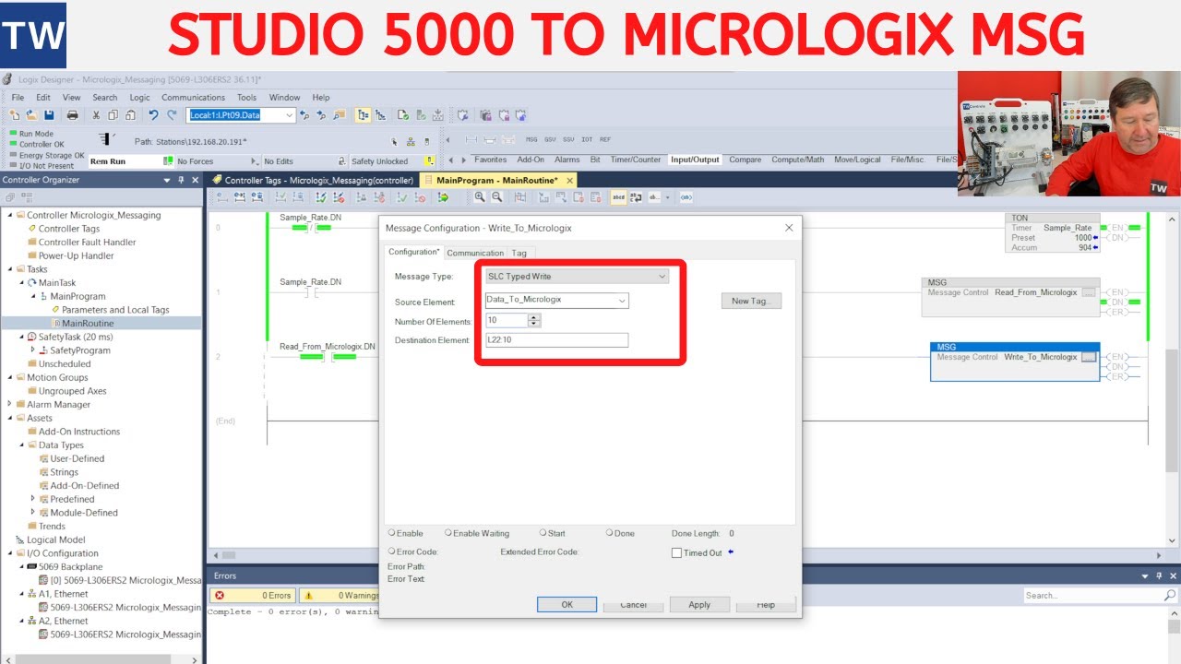Click the Copy toolbar icon

(113, 115)
